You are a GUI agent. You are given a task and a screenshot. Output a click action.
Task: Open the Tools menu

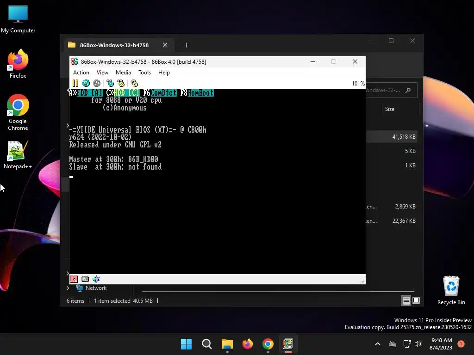[144, 73]
